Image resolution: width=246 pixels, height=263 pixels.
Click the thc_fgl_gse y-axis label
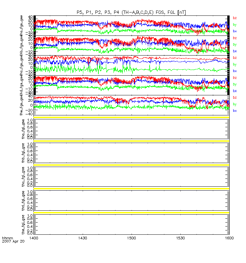[x=23, y=177]
